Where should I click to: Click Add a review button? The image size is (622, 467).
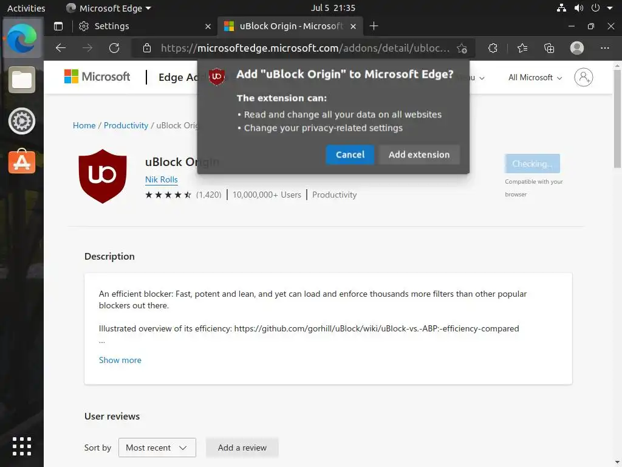[242, 448]
